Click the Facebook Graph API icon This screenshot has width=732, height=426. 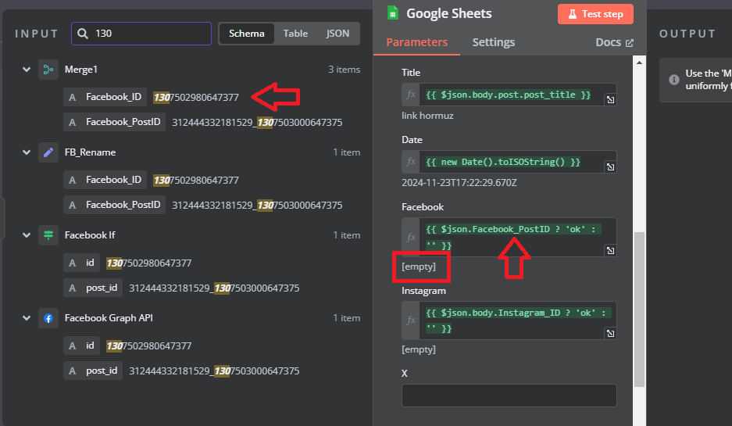[48, 318]
